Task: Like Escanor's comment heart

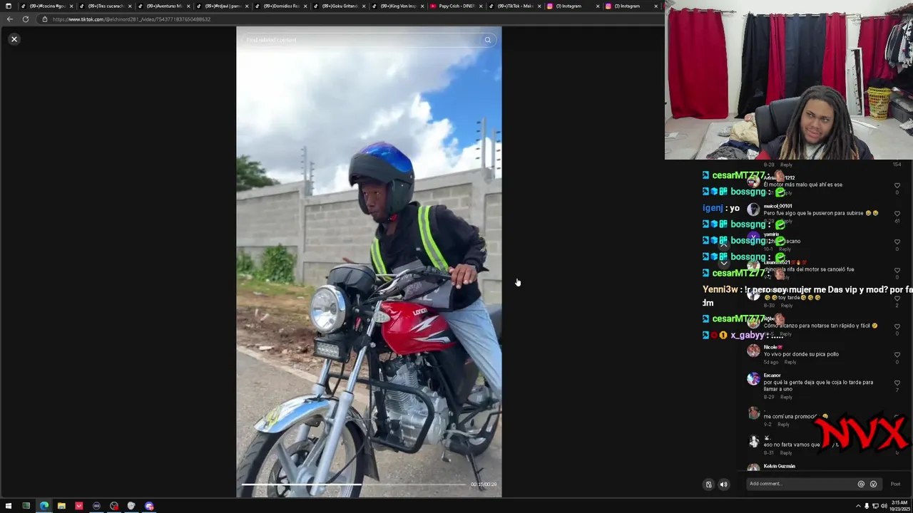Action: tap(897, 383)
